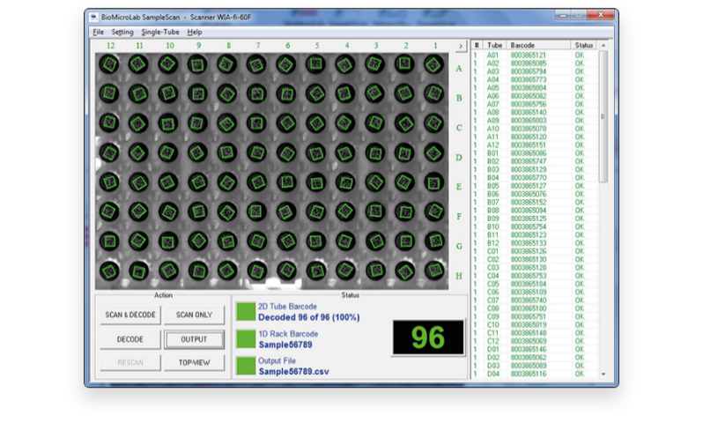Viewport: 703px width, 423px height.
Task: Click the right-arrow expander beside column 1
Action: [461, 46]
